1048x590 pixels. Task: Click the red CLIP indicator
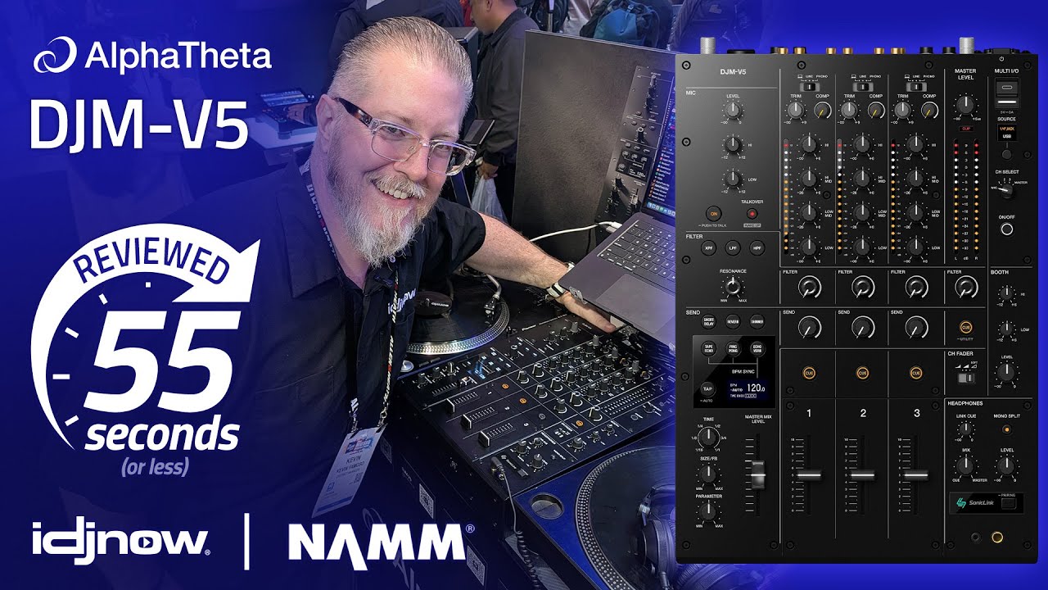pos(966,129)
